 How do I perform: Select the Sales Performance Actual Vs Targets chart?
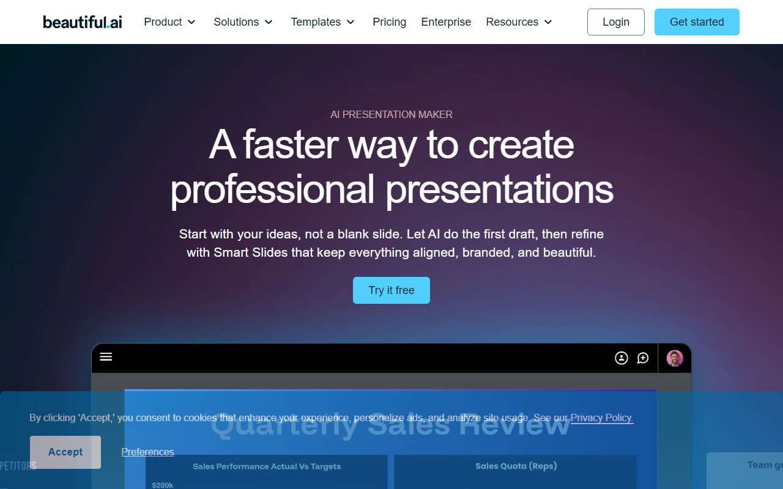pos(267,471)
